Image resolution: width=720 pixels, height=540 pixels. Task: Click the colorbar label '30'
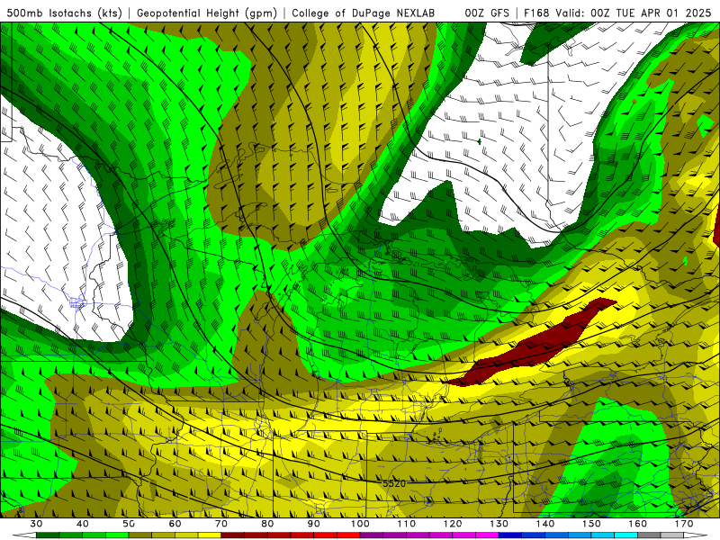(36, 524)
